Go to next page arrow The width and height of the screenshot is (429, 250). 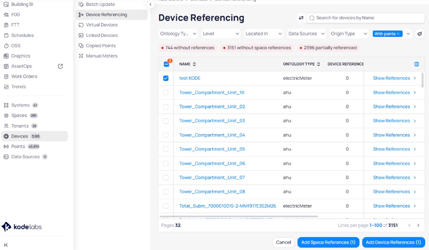tap(419, 225)
